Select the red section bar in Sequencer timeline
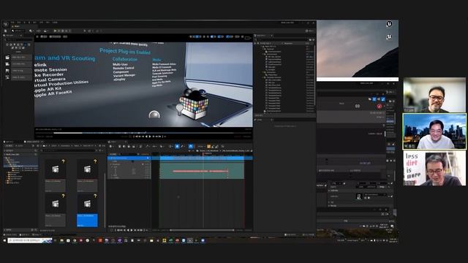This screenshot has height=263, width=468. 200,171
